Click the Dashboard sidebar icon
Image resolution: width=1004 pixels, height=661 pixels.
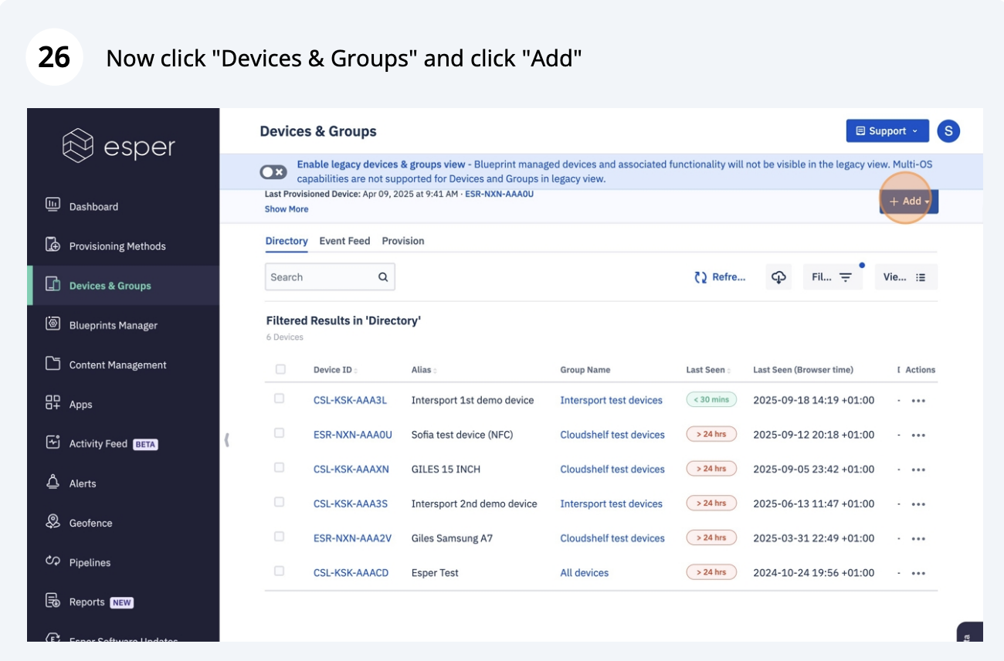(53, 205)
